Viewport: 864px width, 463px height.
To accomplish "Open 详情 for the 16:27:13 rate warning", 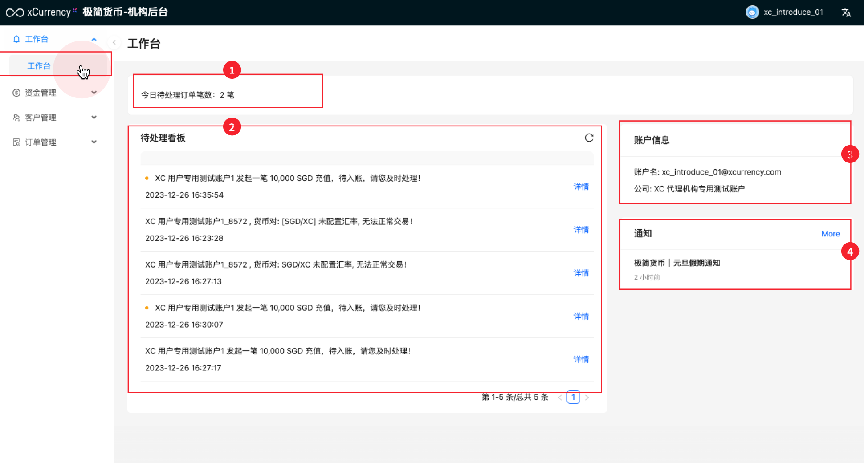I will pos(581,273).
